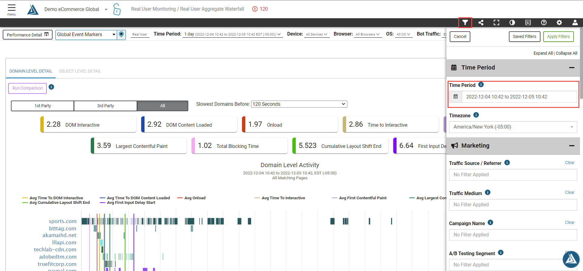
Task: Toggle the Avg Time To Interactive legend series
Action: pos(280,198)
